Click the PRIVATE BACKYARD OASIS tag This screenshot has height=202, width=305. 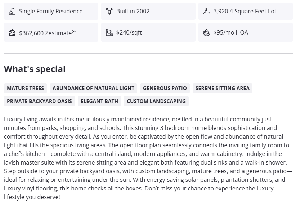[39, 101]
